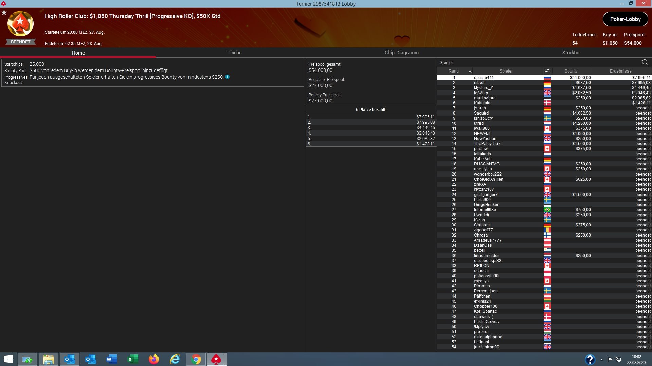Sort by the Bounty column header

coord(571,71)
